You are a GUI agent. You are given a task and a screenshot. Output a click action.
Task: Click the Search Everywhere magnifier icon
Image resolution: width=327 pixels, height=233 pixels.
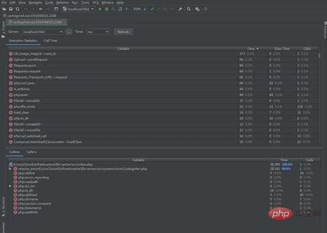(x=189, y=9)
